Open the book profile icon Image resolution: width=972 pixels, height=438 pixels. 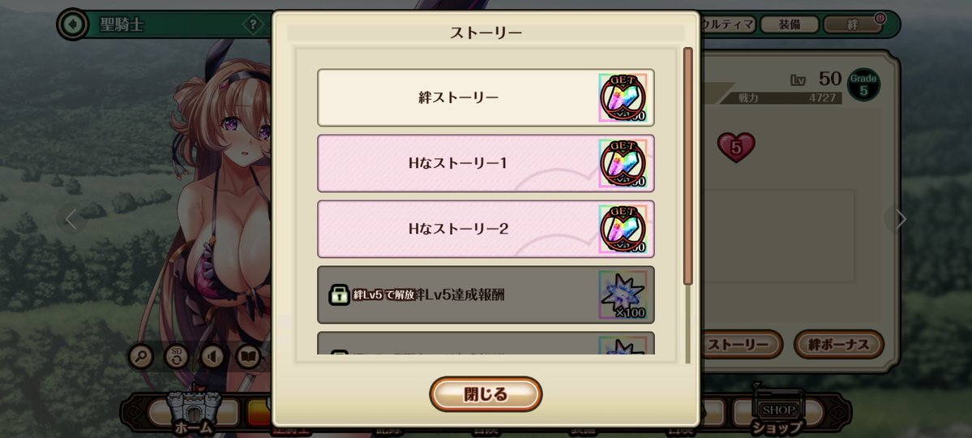248,357
